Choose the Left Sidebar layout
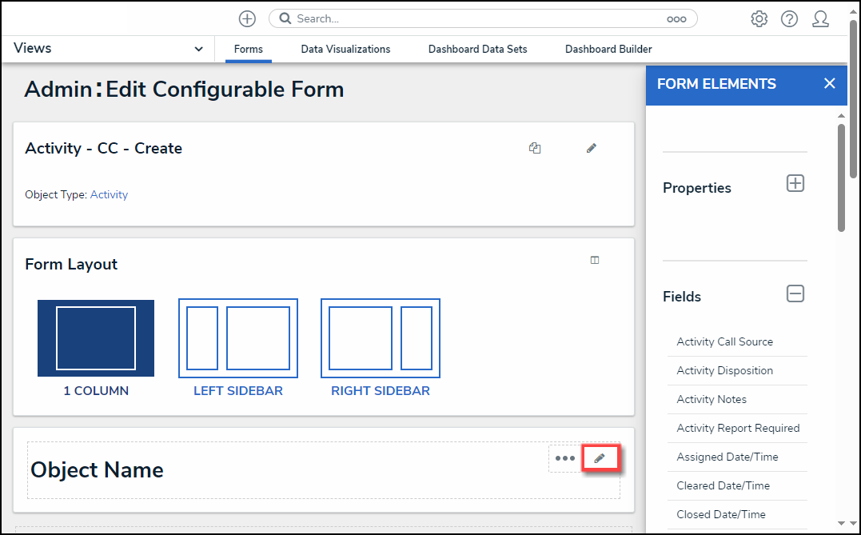The image size is (861, 535). click(x=238, y=338)
